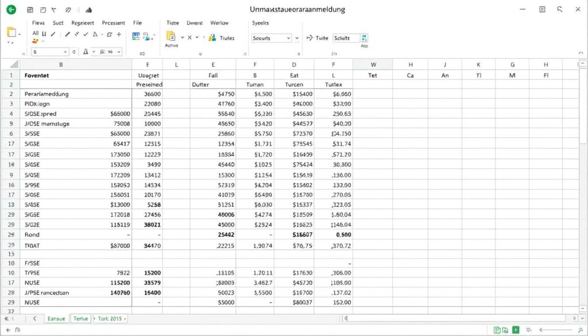Image resolution: width=588 pixels, height=336 pixels.
Task: Click the select-all corner triangle
Action: 14,64
